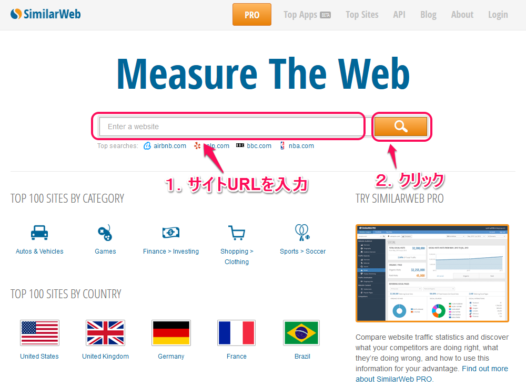Focus the Enter a website field
Viewport: 526px width, 388px height.
(x=231, y=127)
